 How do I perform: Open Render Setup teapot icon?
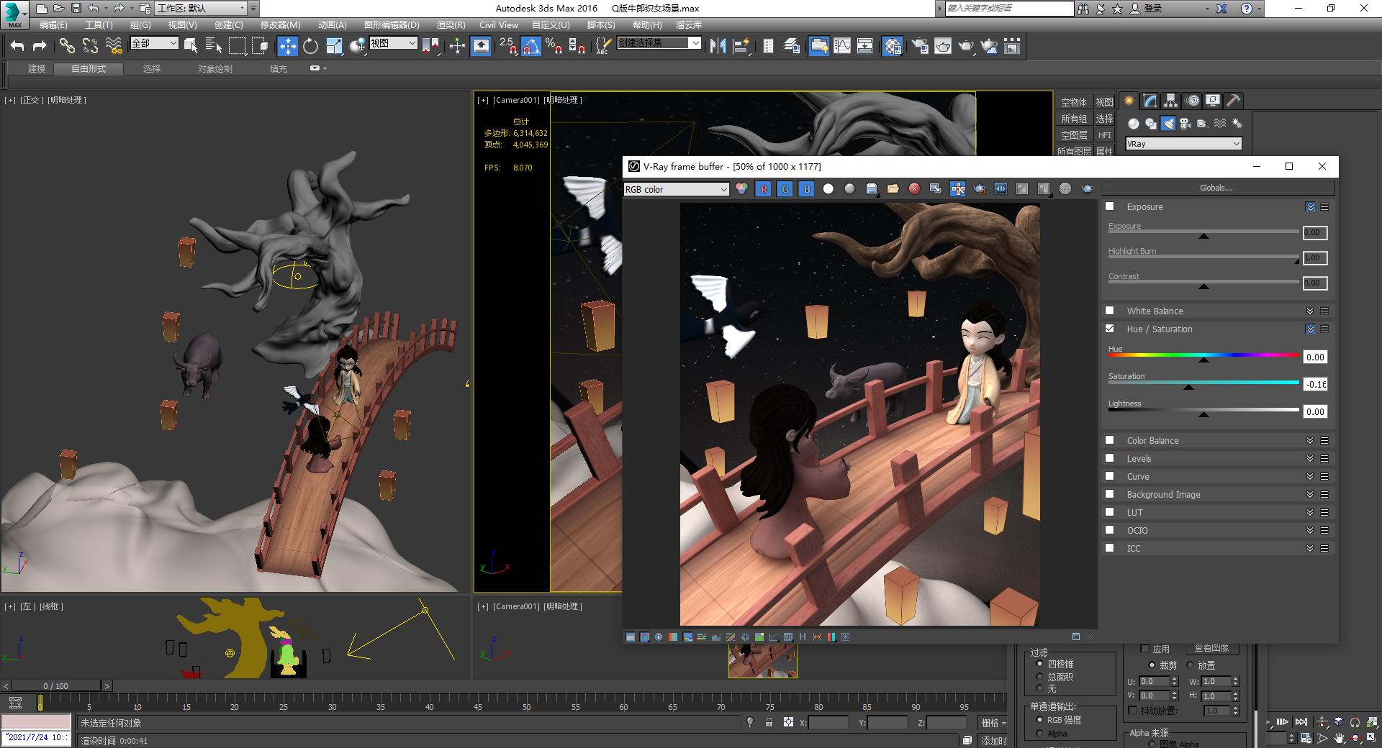coord(920,47)
